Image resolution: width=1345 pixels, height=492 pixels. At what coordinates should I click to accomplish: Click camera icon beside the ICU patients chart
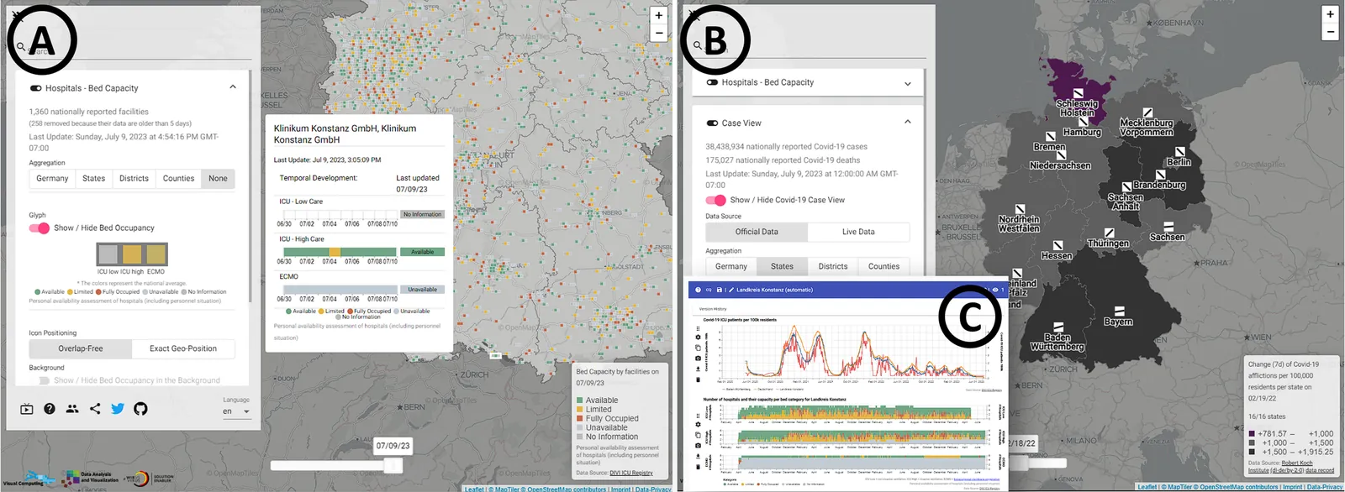click(x=698, y=359)
